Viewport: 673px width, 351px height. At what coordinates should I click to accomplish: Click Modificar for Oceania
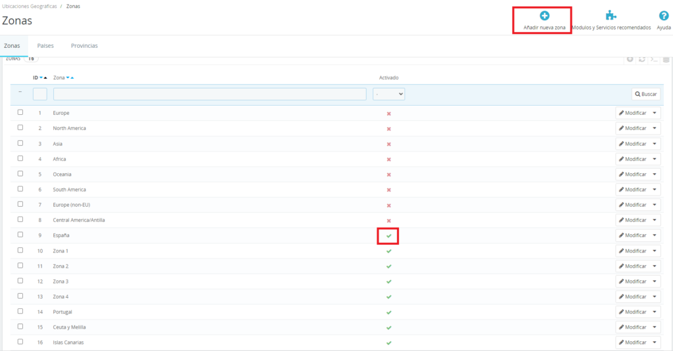click(633, 174)
